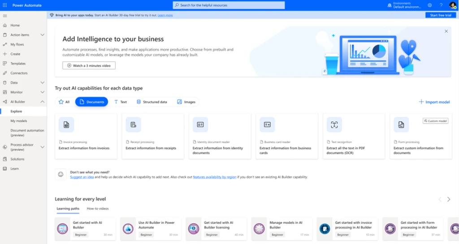Image resolution: width=459 pixels, height=244 pixels.
Task: Click the help question mark icon
Action: [x=441, y=5]
